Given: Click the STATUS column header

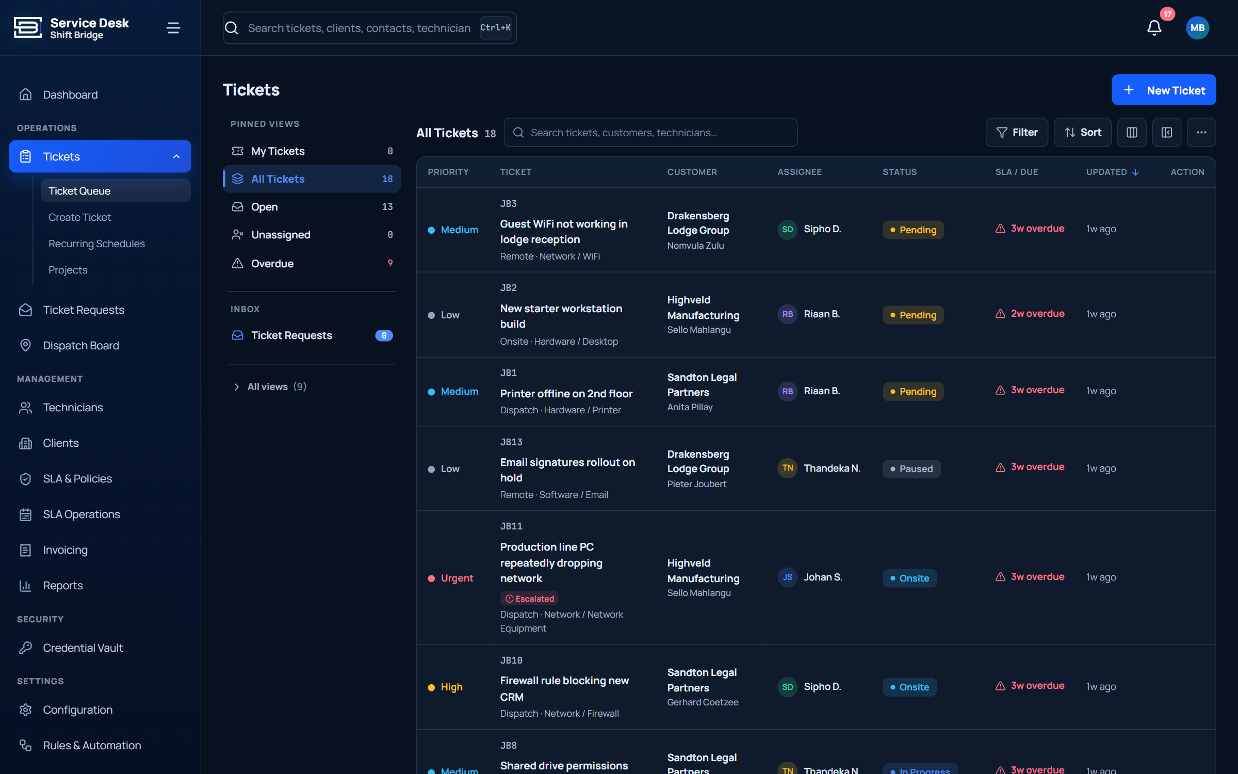Looking at the screenshot, I should click(x=899, y=172).
